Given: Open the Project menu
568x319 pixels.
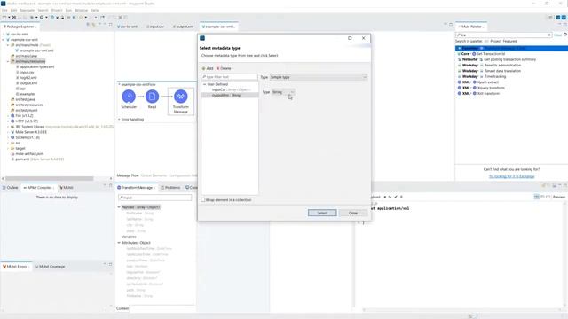Looking at the screenshot, I should point(57,10).
